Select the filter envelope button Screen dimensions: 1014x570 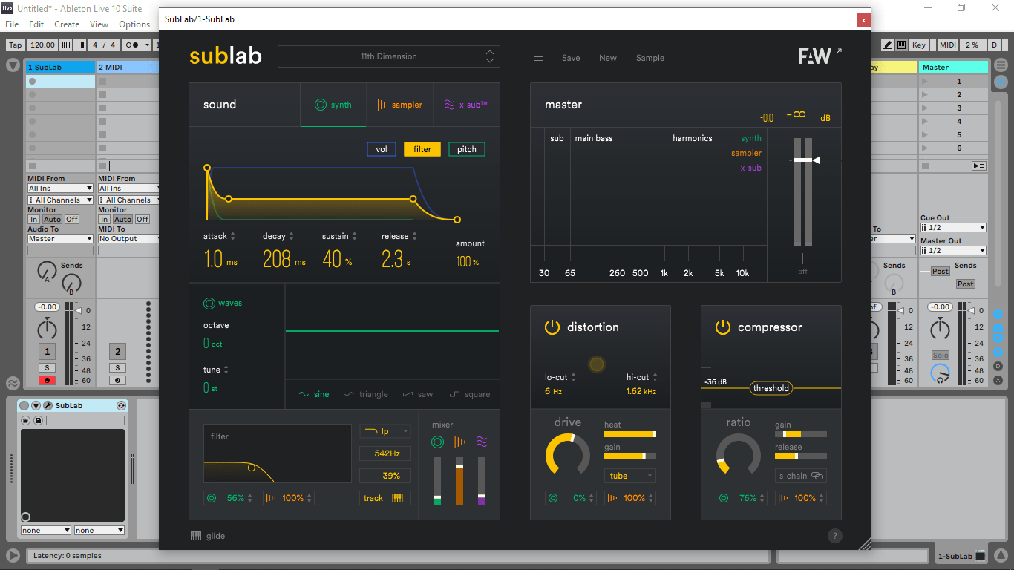(x=422, y=149)
